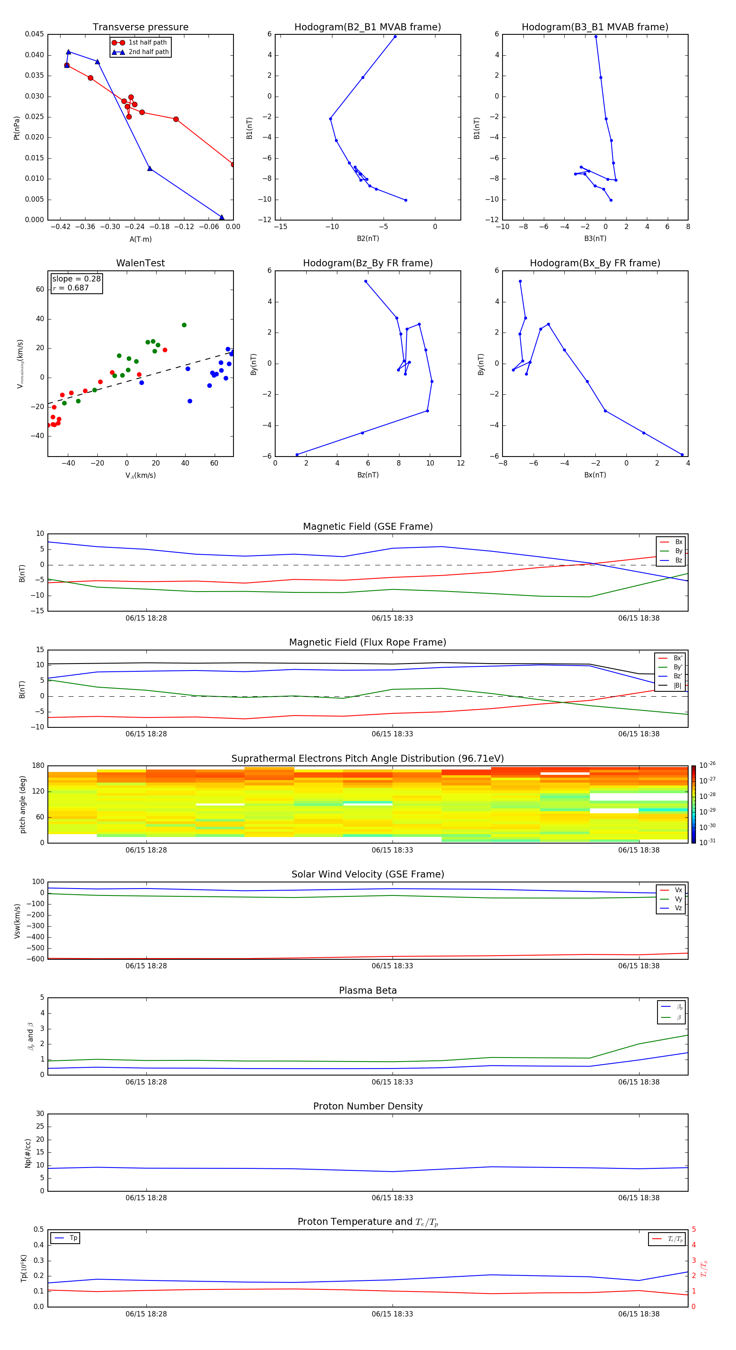This screenshot has width=736, height=1350.
Task: Click the 'V_remaining(km/s)' y-axis label
Action: coord(20,364)
